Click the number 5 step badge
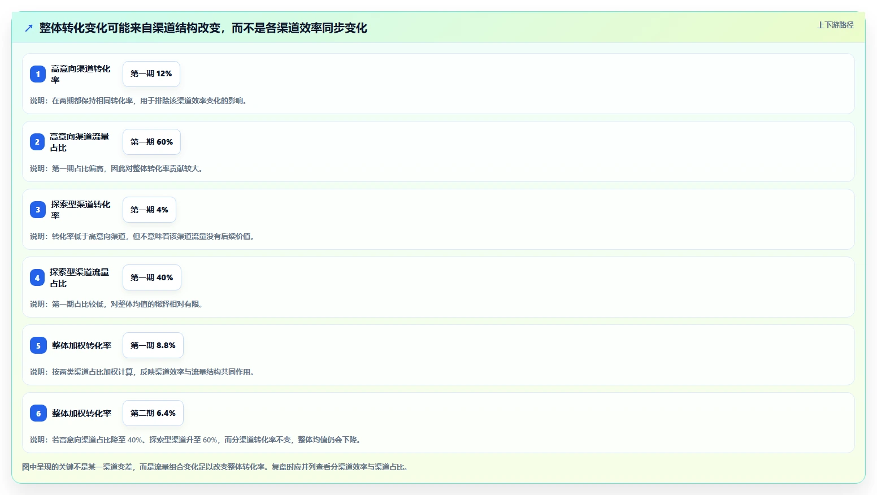The width and height of the screenshot is (877, 495). tap(38, 345)
